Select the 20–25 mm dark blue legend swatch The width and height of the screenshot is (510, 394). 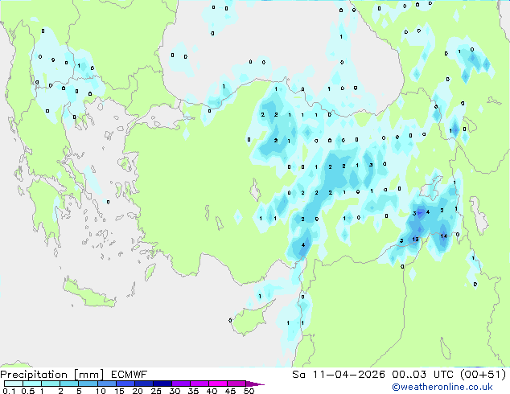coord(143,384)
